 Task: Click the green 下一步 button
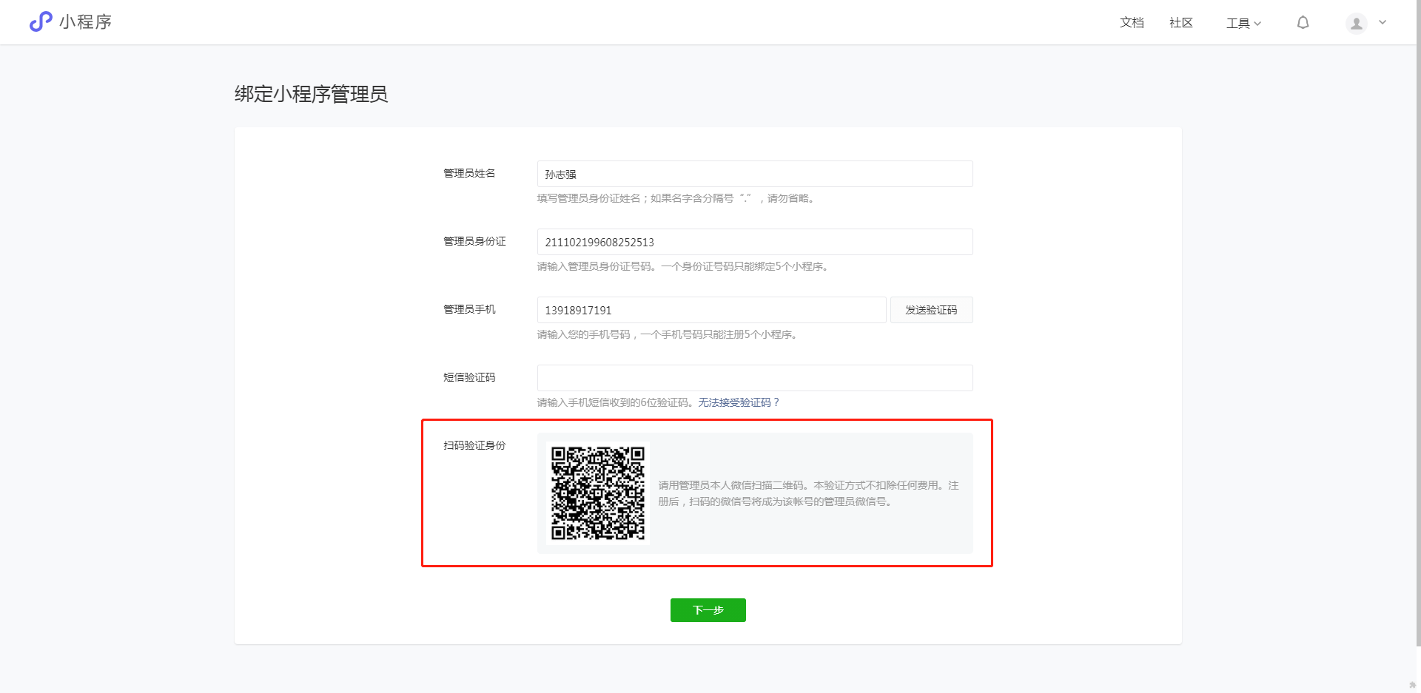tap(708, 610)
